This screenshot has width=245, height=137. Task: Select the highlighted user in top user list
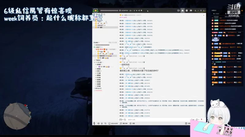(105, 27)
